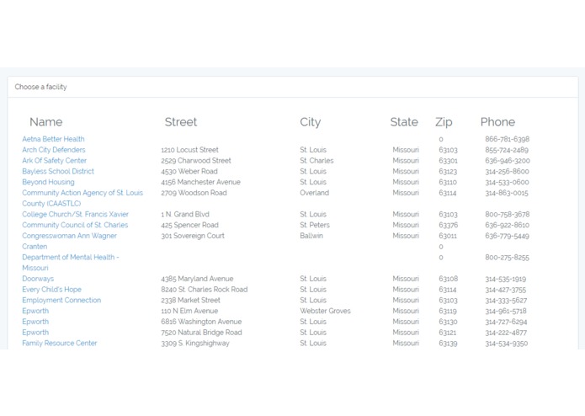The width and height of the screenshot is (585, 416).
Task: Open Ark Of Safety Center link
Action: tap(54, 161)
